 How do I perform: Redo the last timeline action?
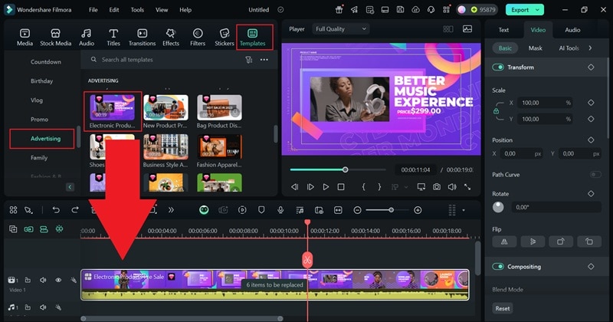pyautogui.click(x=75, y=210)
